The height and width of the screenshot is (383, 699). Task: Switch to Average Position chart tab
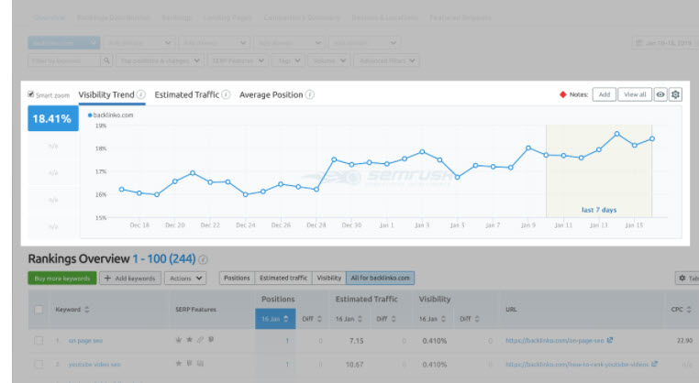(271, 94)
